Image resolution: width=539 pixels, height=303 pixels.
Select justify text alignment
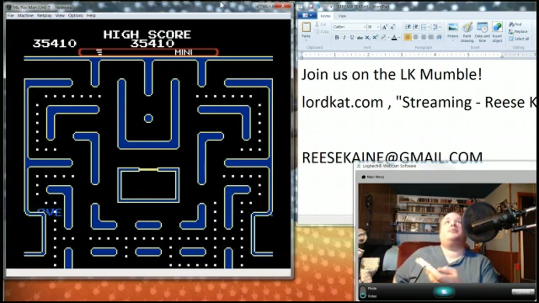(431, 37)
